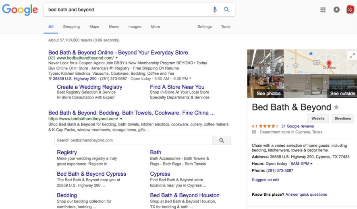
Task: Open Bed Bath & Beyond Cypress sitelink
Action: point(91,174)
